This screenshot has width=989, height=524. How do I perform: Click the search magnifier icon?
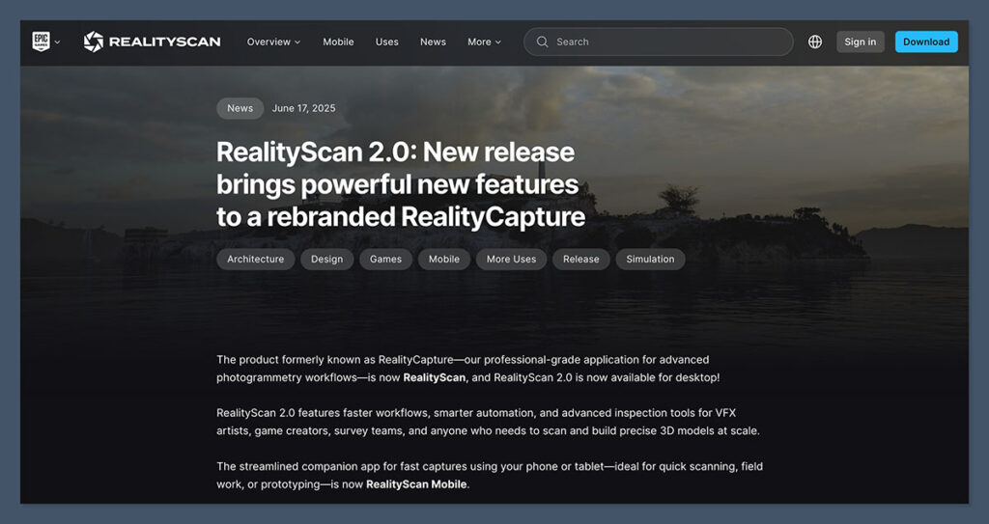click(x=542, y=41)
